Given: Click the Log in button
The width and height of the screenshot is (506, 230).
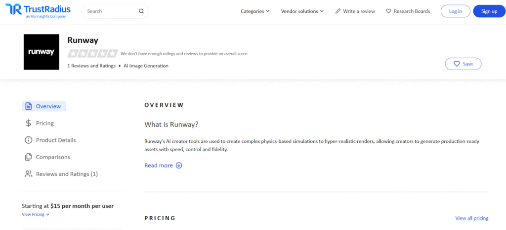Looking at the screenshot, I should click(x=455, y=11).
